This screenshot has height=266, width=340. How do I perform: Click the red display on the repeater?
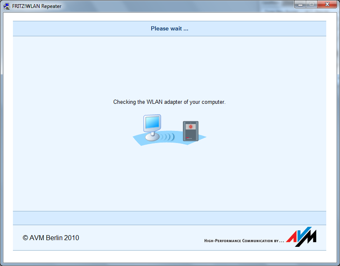(191, 126)
